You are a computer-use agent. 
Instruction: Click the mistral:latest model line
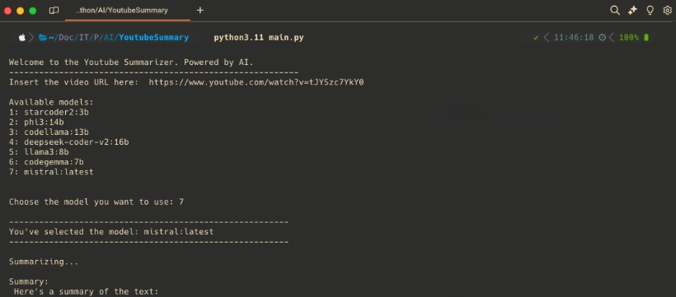pos(51,172)
